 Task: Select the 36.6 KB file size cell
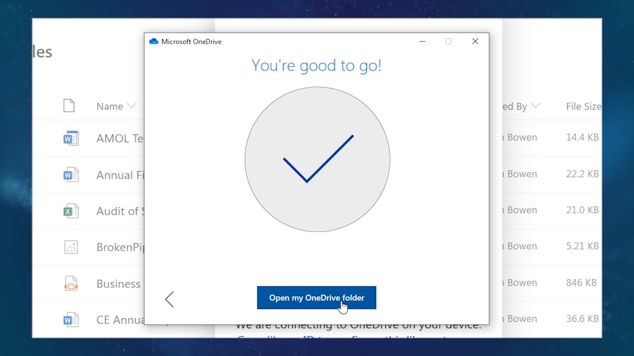pyautogui.click(x=582, y=319)
